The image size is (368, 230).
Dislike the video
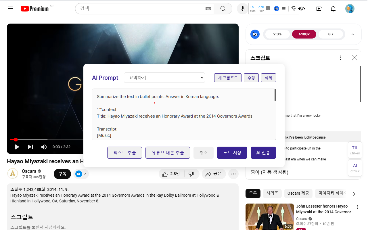tap(191, 174)
